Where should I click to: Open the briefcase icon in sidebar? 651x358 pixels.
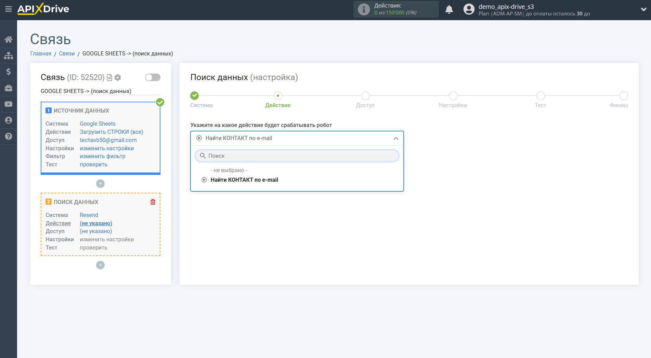[9, 88]
